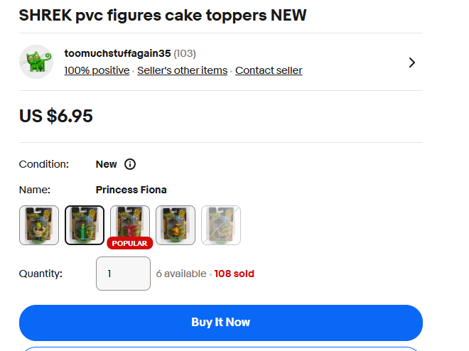This screenshot has height=351, width=469.
Task: Expand seller details with right chevron
Action: (x=412, y=63)
